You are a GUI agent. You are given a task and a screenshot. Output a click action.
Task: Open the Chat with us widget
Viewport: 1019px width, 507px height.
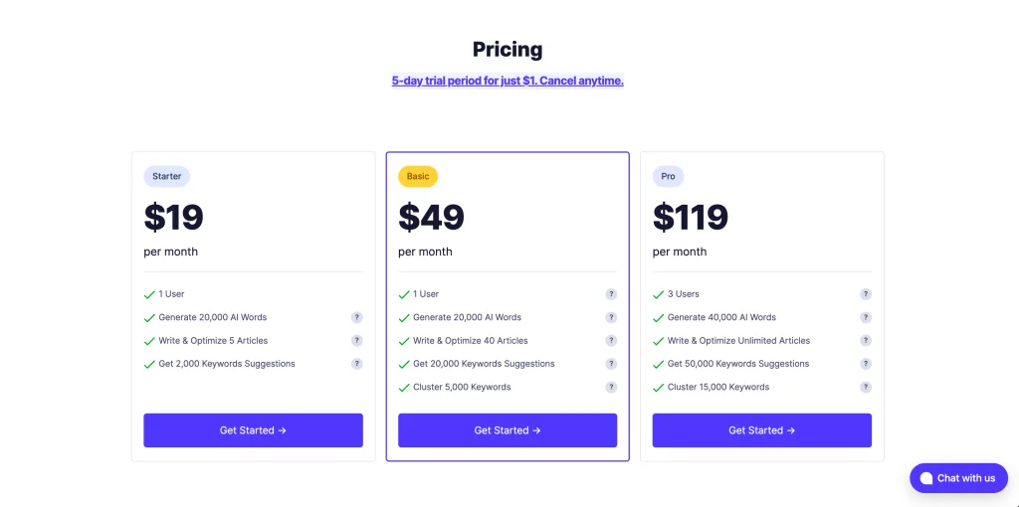[958, 478]
